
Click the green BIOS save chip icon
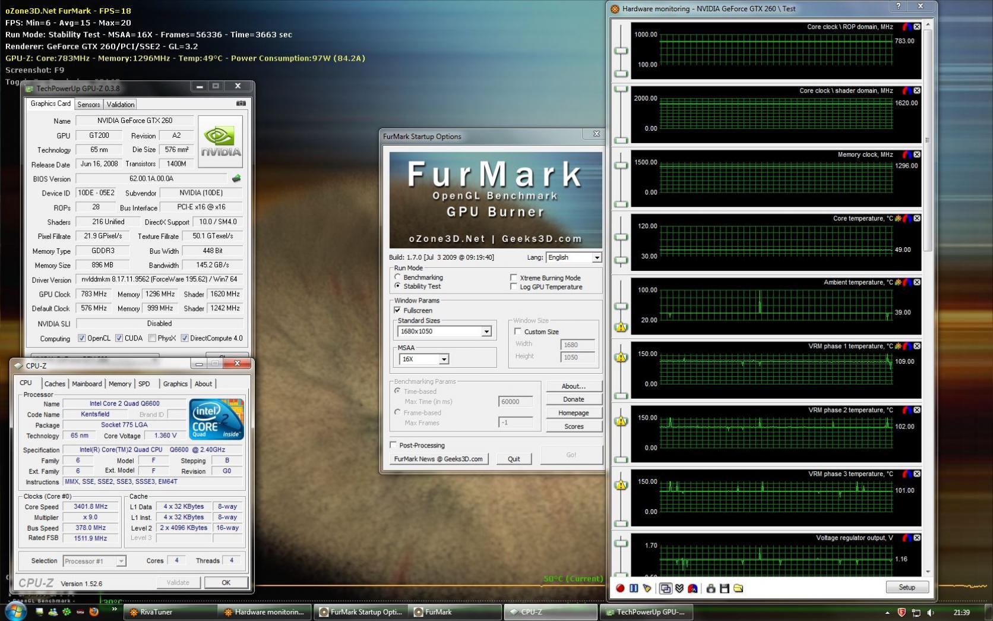pyautogui.click(x=236, y=178)
